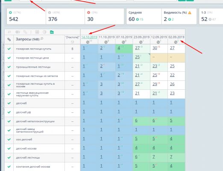The height and width of the screenshot is (171, 223).
Task: Click the grey equal icon above 376
Action: (50, 12)
